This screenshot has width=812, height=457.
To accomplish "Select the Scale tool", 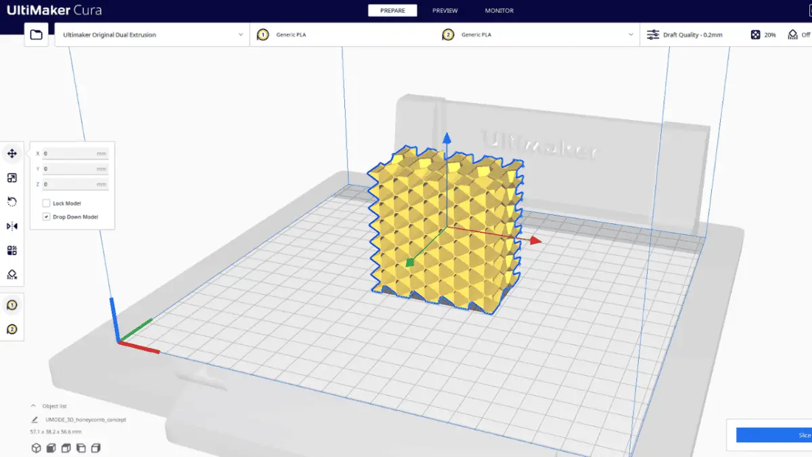I will (x=12, y=177).
